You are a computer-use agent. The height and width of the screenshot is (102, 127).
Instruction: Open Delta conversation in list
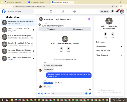click(18, 23)
